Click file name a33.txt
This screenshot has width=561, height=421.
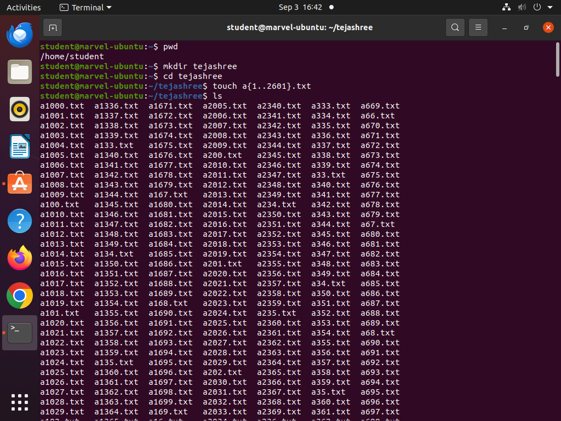[x=329, y=175]
